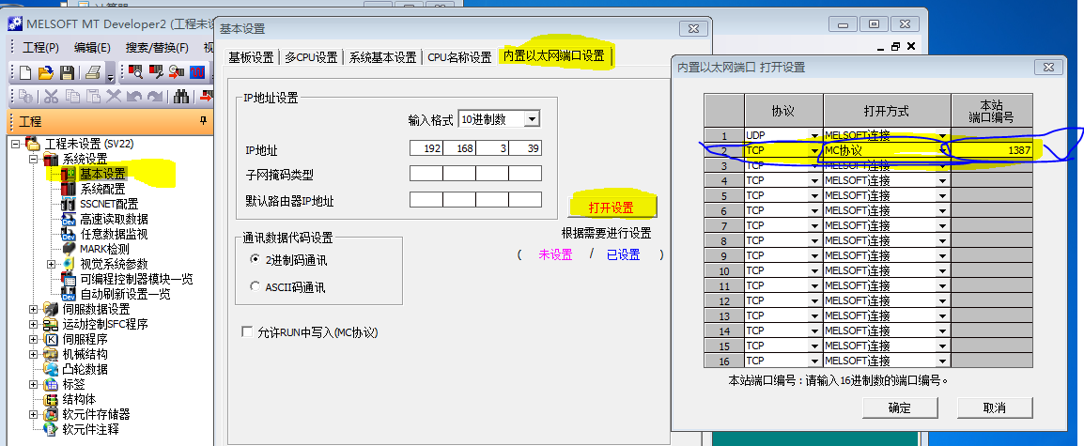Click the blue waveform oscilloscope icon
This screenshot has height=446, width=1084.
click(197, 72)
